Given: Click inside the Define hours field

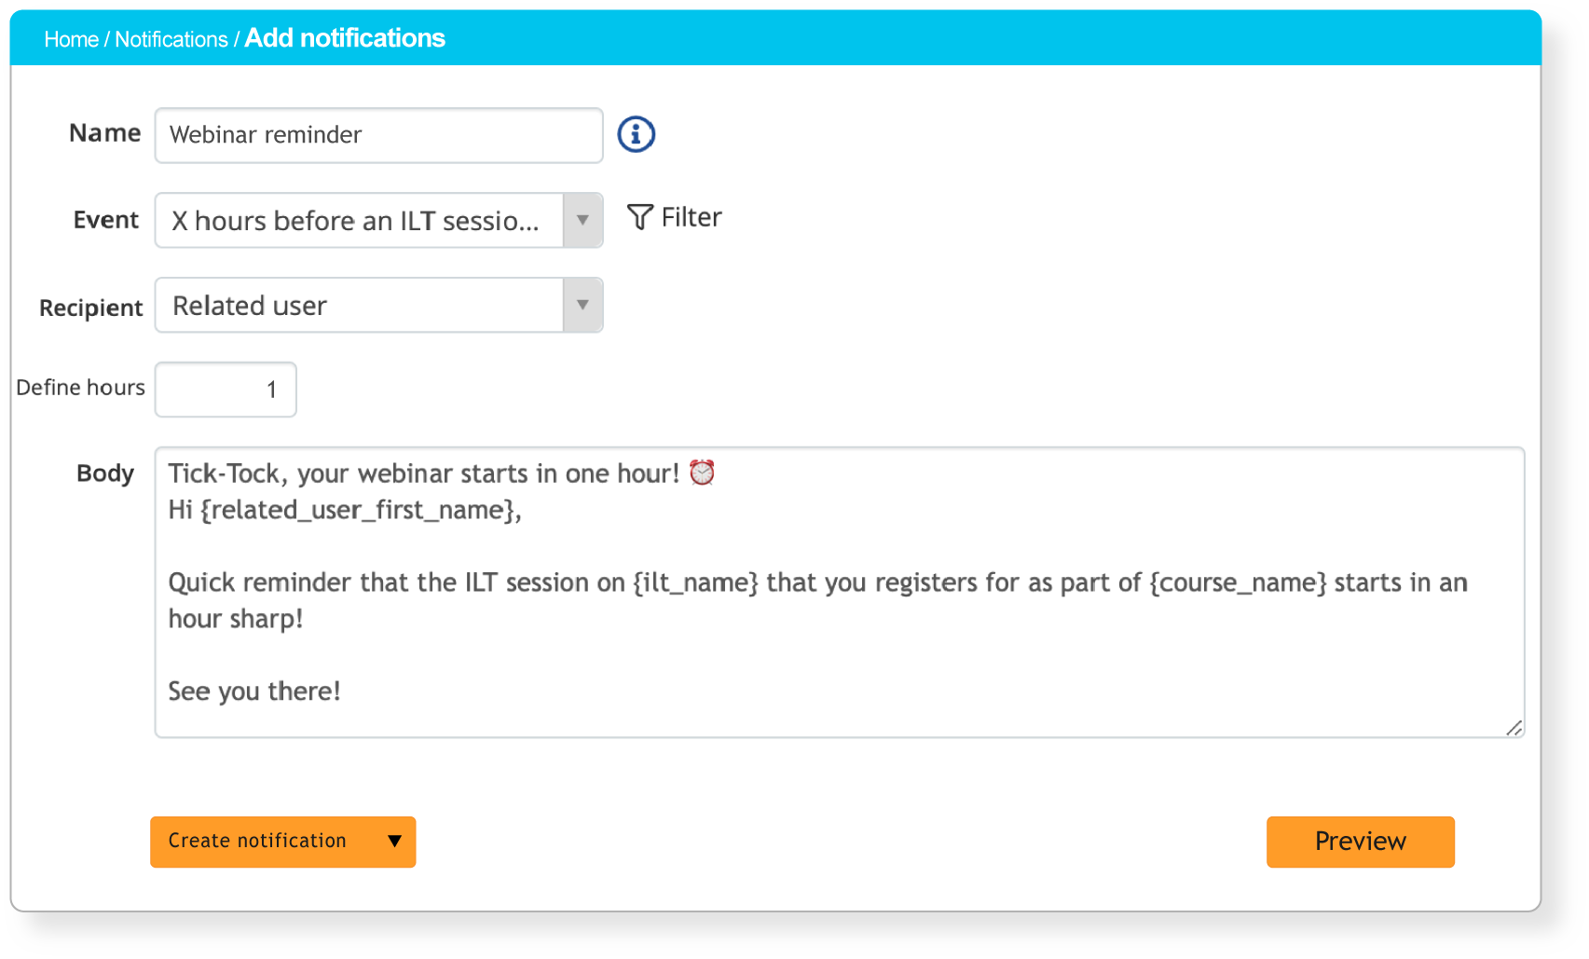Looking at the screenshot, I should (x=225, y=389).
